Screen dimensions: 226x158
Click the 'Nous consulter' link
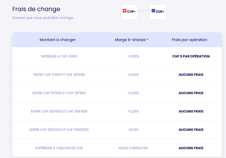click(133, 148)
